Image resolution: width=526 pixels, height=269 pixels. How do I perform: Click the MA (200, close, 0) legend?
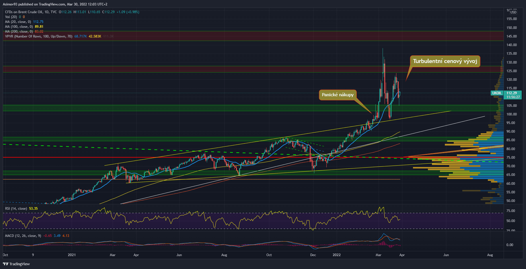coord(19,32)
